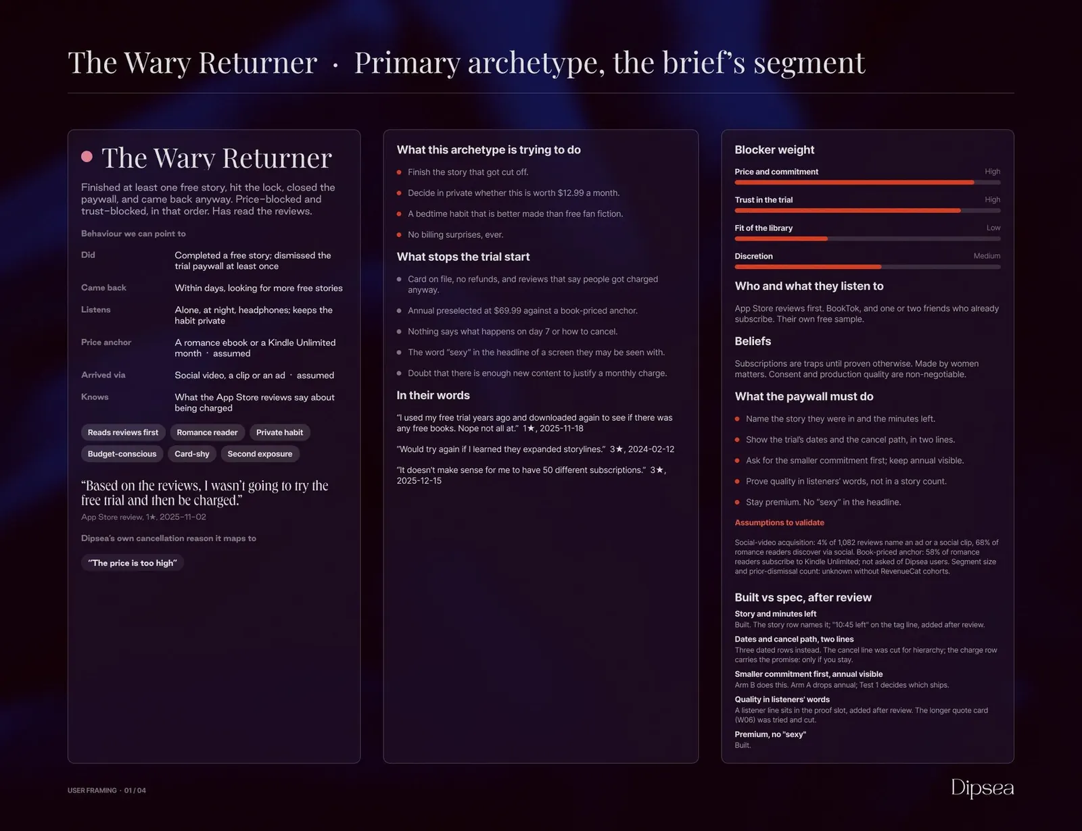
Task: Click the "Card-shy" tag
Action: tap(192, 454)
